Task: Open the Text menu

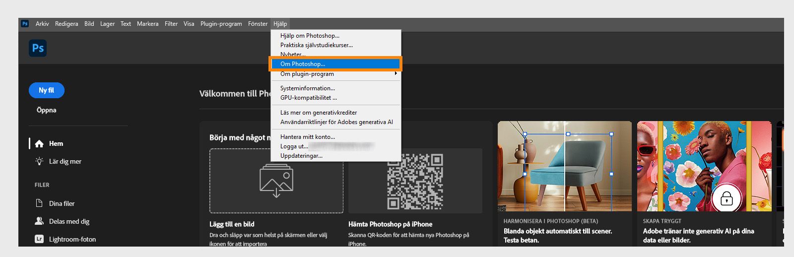Action: click(126, 24)
